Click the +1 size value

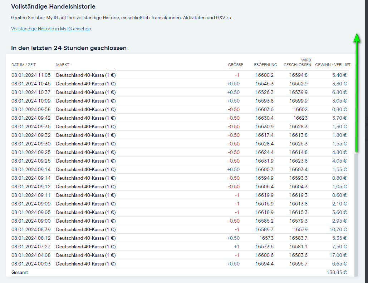[236, 247]
